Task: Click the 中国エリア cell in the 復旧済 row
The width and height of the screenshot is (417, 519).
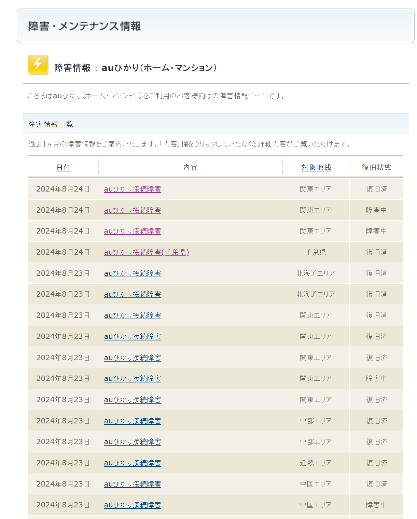Action: click(x=316, y=484)
